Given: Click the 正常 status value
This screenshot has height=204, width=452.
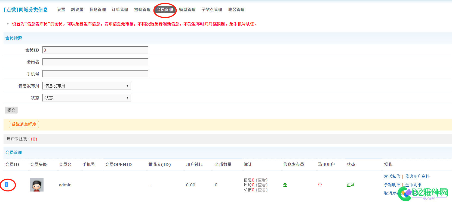Looking at the screenshot, I should [351, 185].
